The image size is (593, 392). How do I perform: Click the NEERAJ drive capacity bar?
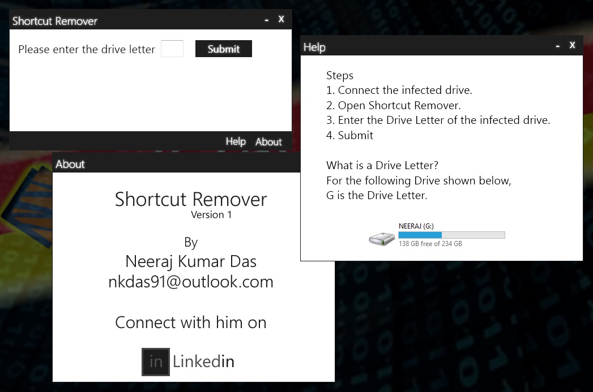451,235
